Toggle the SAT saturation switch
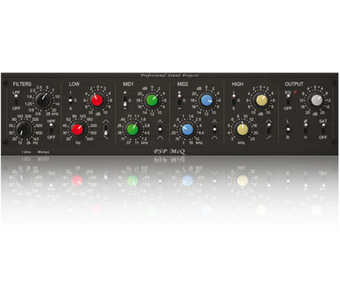The height and width of the screenshot is (308, 340). pos(323,129)
